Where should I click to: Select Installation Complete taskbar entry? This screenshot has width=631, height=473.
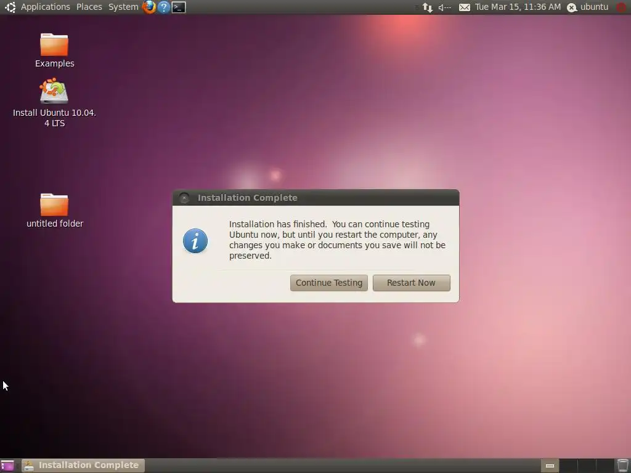[83, 466]
